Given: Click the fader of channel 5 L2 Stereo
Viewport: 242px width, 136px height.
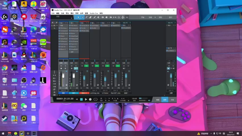Looking at the screenshot, I should pyautogui.click(x=105, y=79).
